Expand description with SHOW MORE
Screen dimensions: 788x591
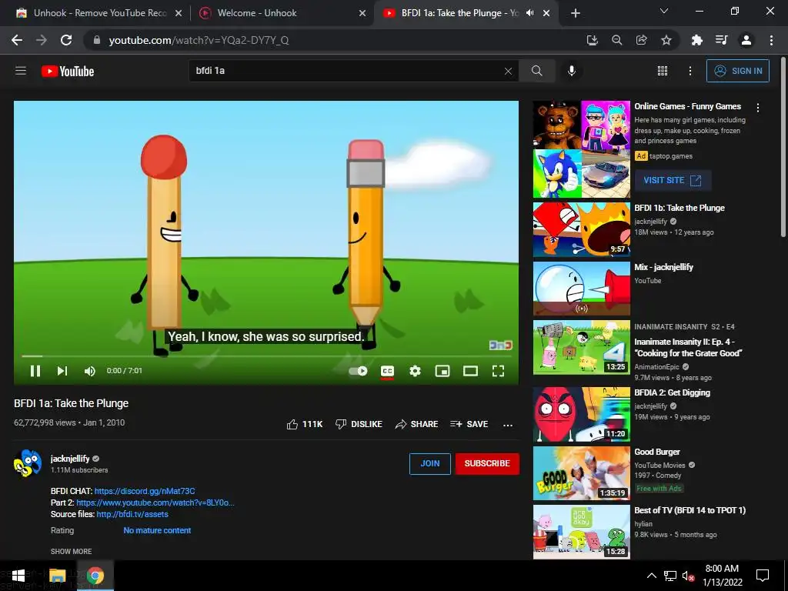click(x=71, y=551)
